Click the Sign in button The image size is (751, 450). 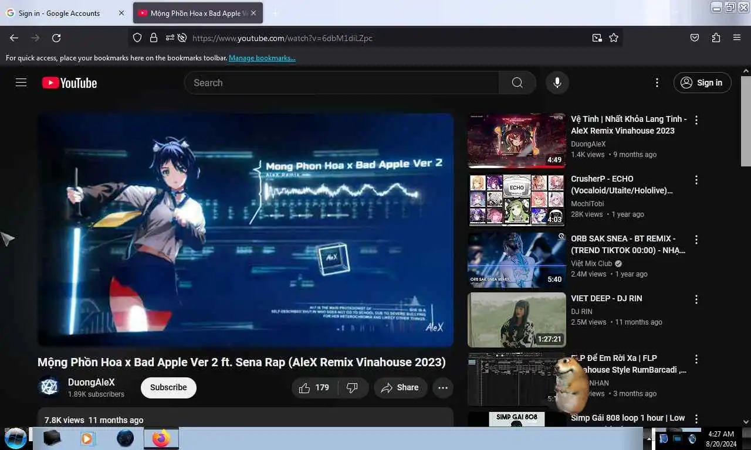702,83
